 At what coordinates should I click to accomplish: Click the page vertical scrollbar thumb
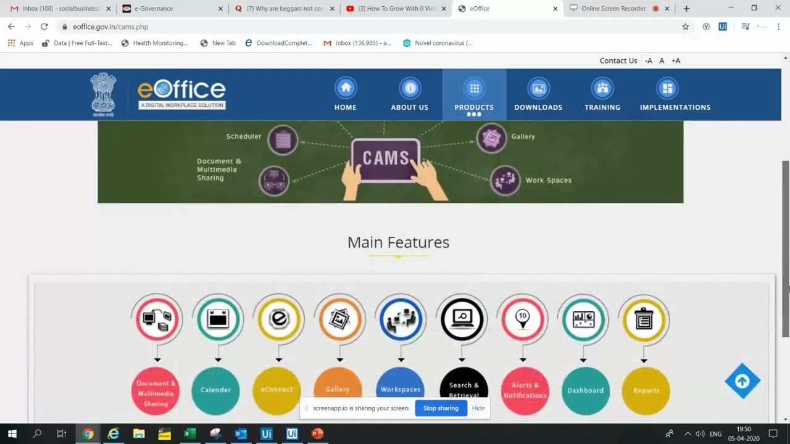786,249
